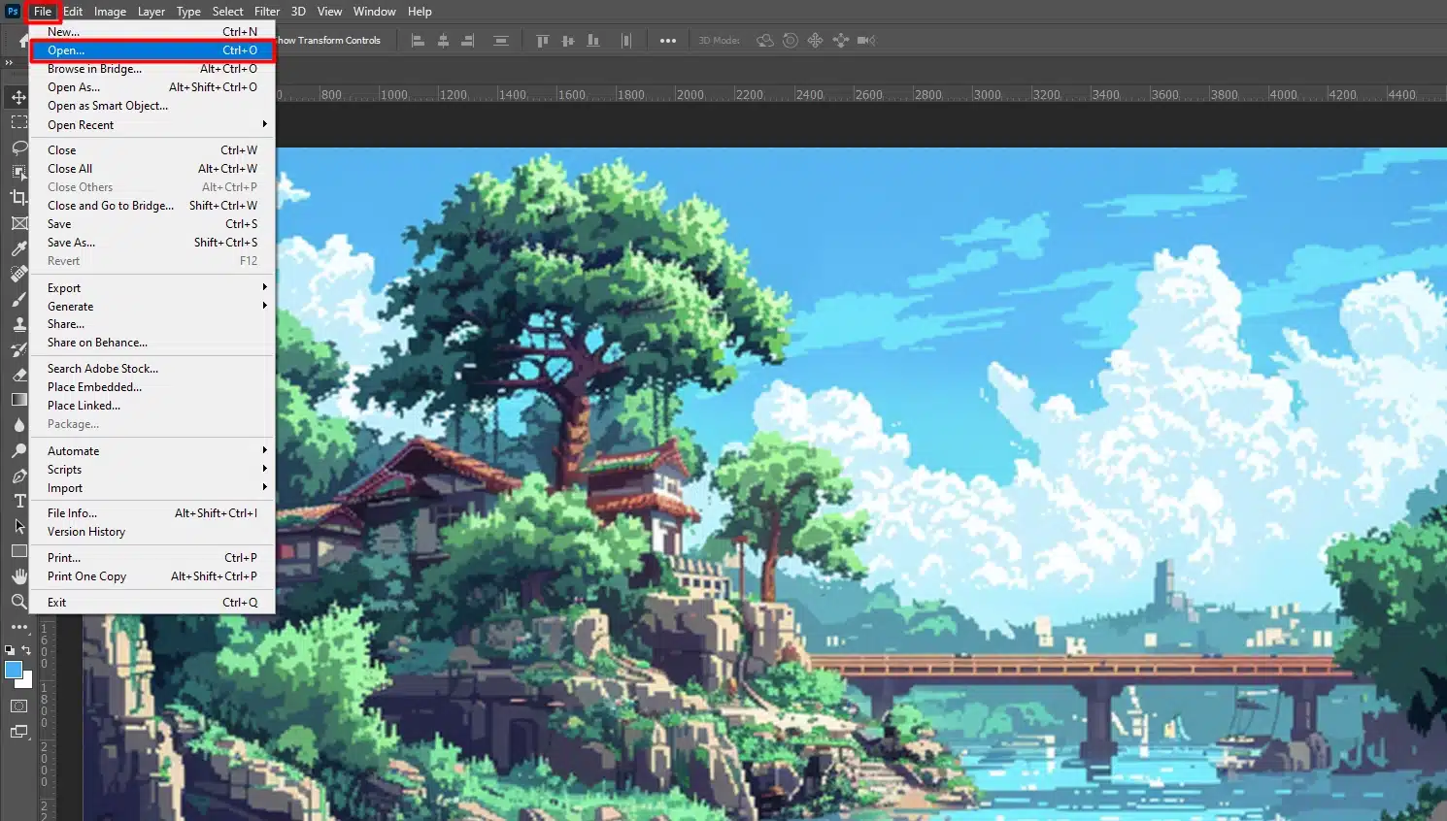Choose Save As... menu entry
This screenshot has width=1447, height=821.
152,243
